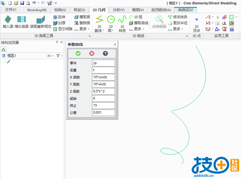Viewport: 241px width, 179px height.
Task: Click the 公差 input field
Action: [103, 112]
